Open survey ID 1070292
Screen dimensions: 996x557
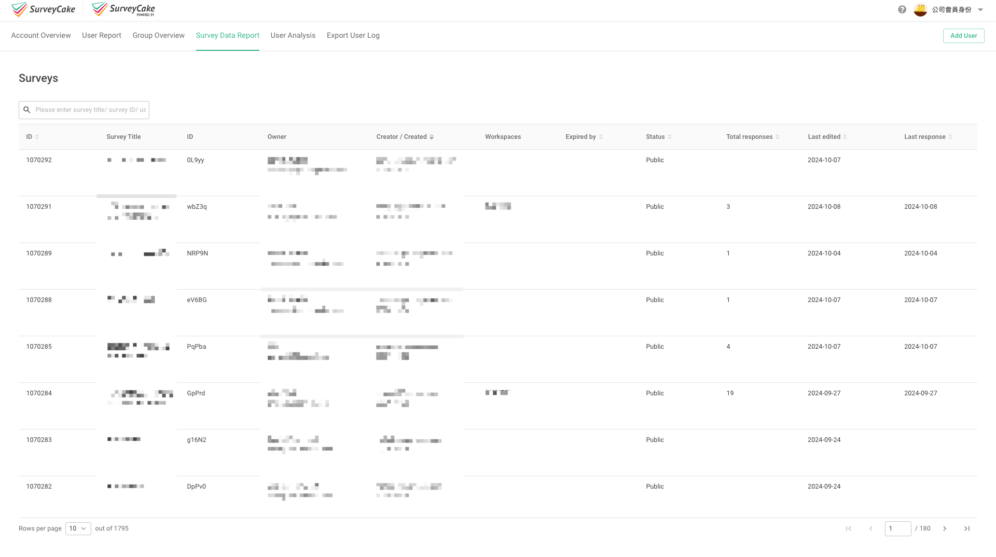tap(39, 160)
